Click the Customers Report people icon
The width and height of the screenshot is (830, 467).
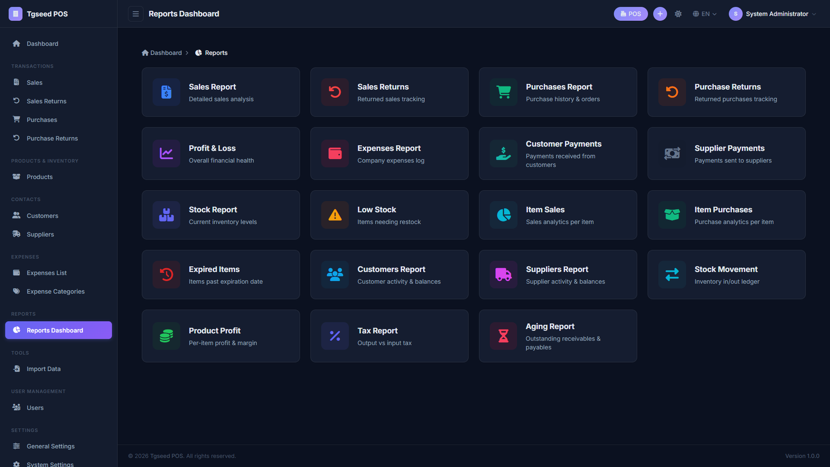335,274
